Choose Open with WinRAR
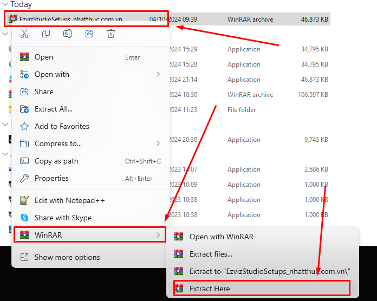Image resolution: width=377 pixels, height=301 pixels. [x=263, y=237]
